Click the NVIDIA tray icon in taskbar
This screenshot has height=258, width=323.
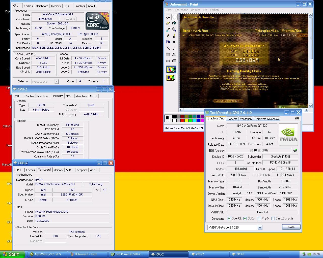[309, 254]
